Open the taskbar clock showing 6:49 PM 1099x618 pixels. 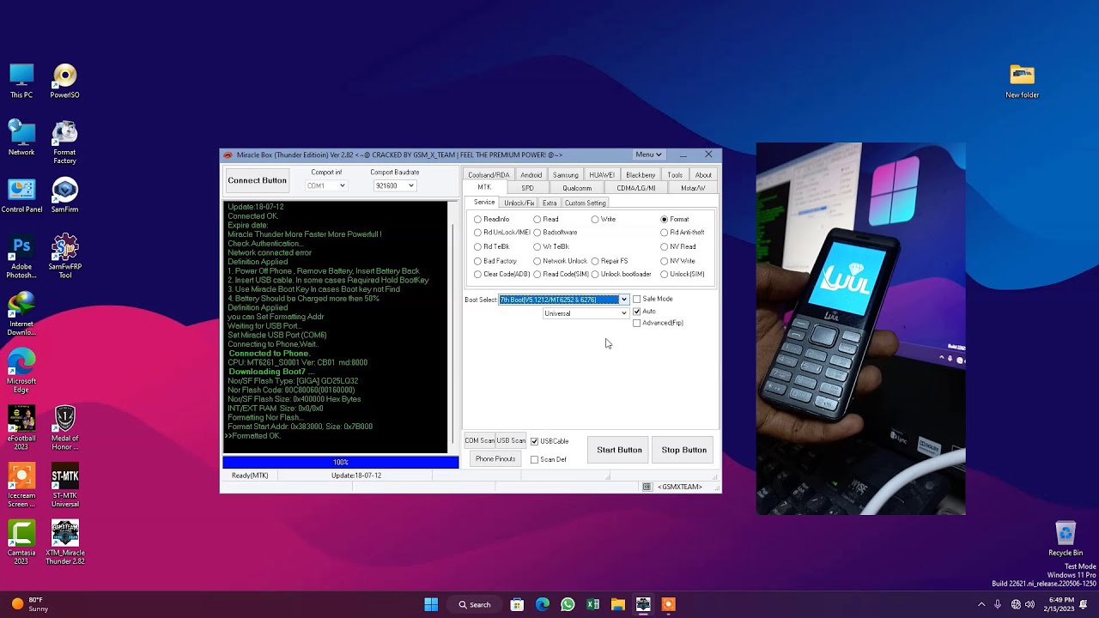click(x=1061, y=604)
